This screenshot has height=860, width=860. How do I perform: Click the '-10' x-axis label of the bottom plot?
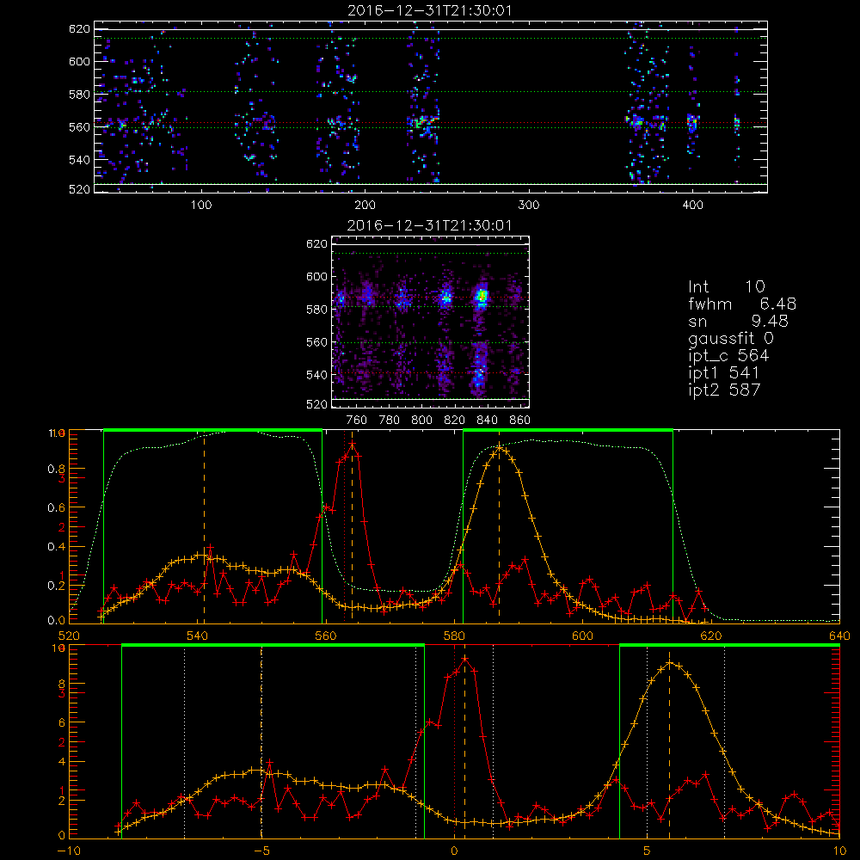(x=69, y=851)
